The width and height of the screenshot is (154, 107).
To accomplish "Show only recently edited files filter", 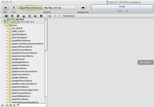I will click(7, 105).
